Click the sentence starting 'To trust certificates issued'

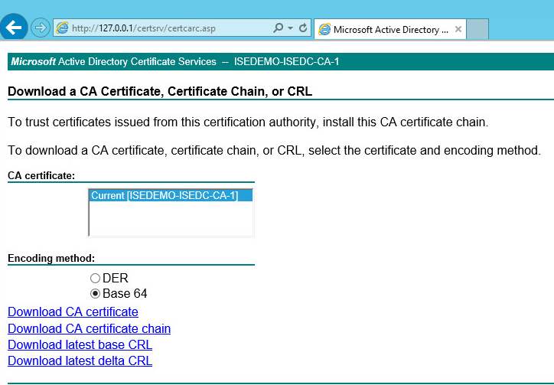click(248, 122)
